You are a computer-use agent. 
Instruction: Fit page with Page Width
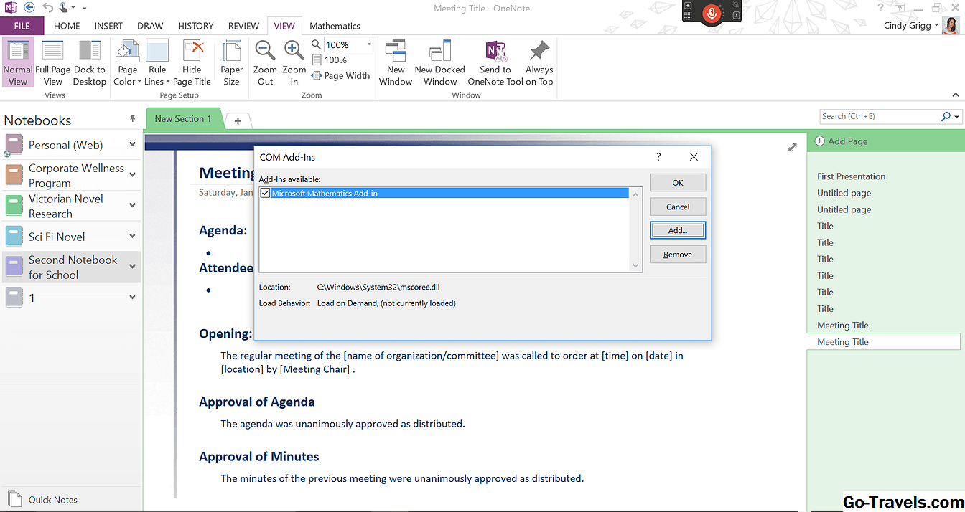(341, 75)
